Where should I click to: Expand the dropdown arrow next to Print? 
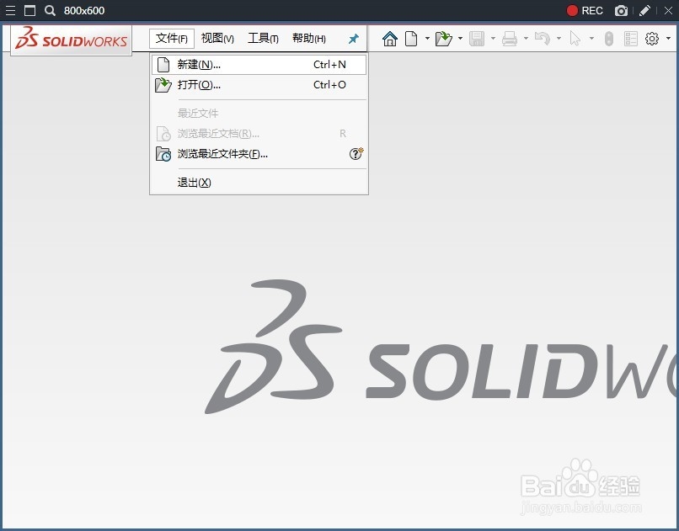point(526,39)
